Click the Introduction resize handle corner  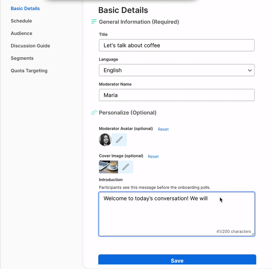point(253,234)
